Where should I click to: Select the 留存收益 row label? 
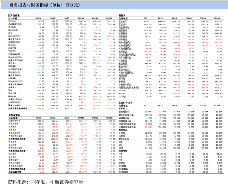pos(12,96)
